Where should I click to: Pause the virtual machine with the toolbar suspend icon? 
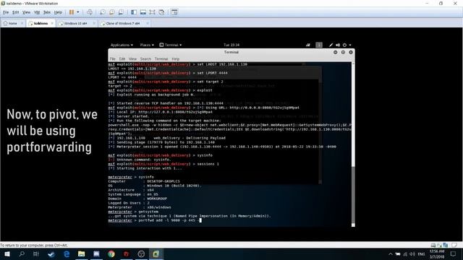point(72,12)
